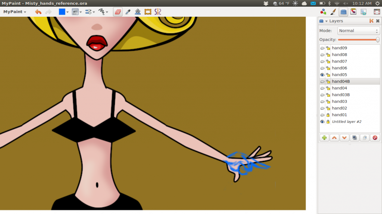Hide the hand05 layer
Screen dimensions: 382x214
[322, 75]
